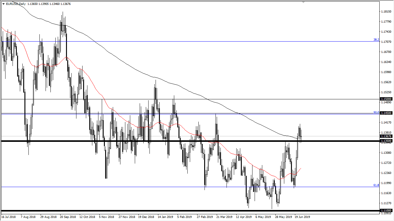Click the 14 Jan 2019 date label
This screenshot has height=221, width=394.
[165, 217]
